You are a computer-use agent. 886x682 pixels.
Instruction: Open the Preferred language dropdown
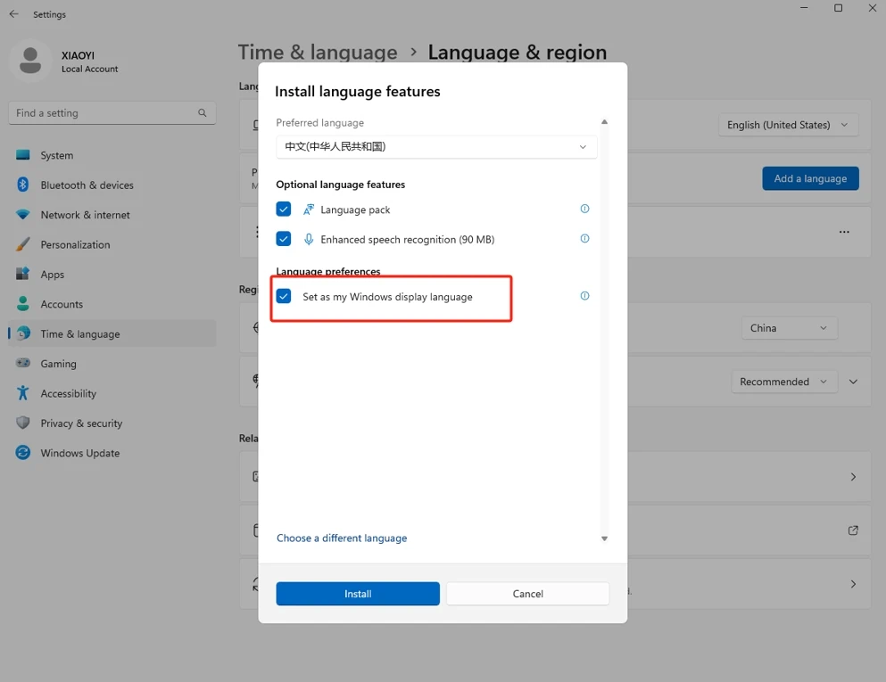436,147
